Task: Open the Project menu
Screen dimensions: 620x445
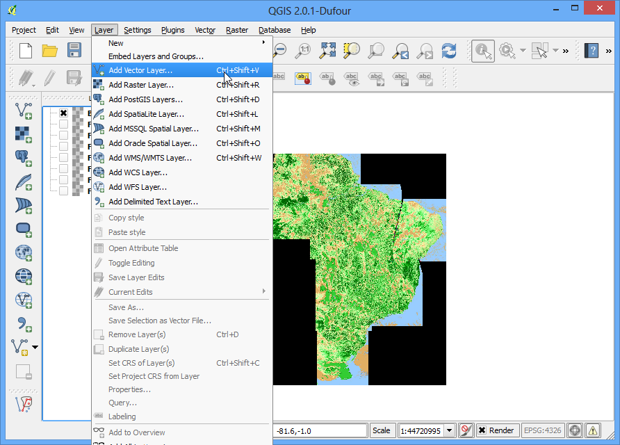Action: click(x=24, y=30)
